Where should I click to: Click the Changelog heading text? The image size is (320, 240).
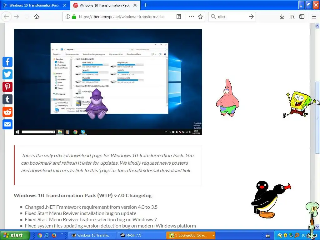pos(82,196)
